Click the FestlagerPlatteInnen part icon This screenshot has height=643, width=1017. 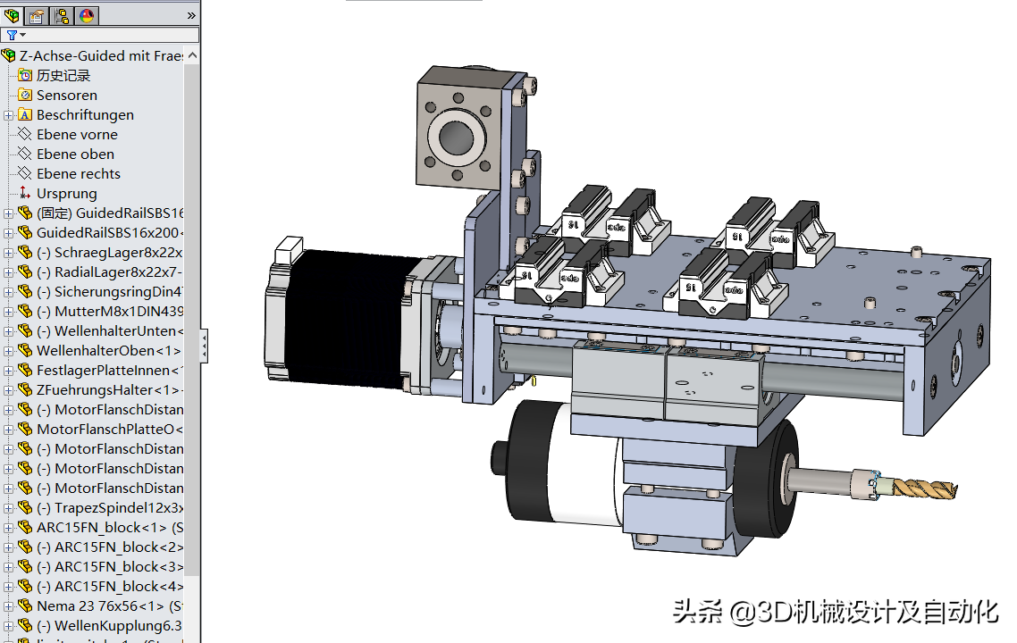(25, 370)
